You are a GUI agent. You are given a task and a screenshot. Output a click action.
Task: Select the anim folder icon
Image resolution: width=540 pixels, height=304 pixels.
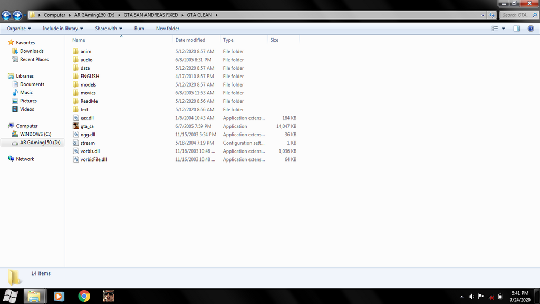[76, 51]
